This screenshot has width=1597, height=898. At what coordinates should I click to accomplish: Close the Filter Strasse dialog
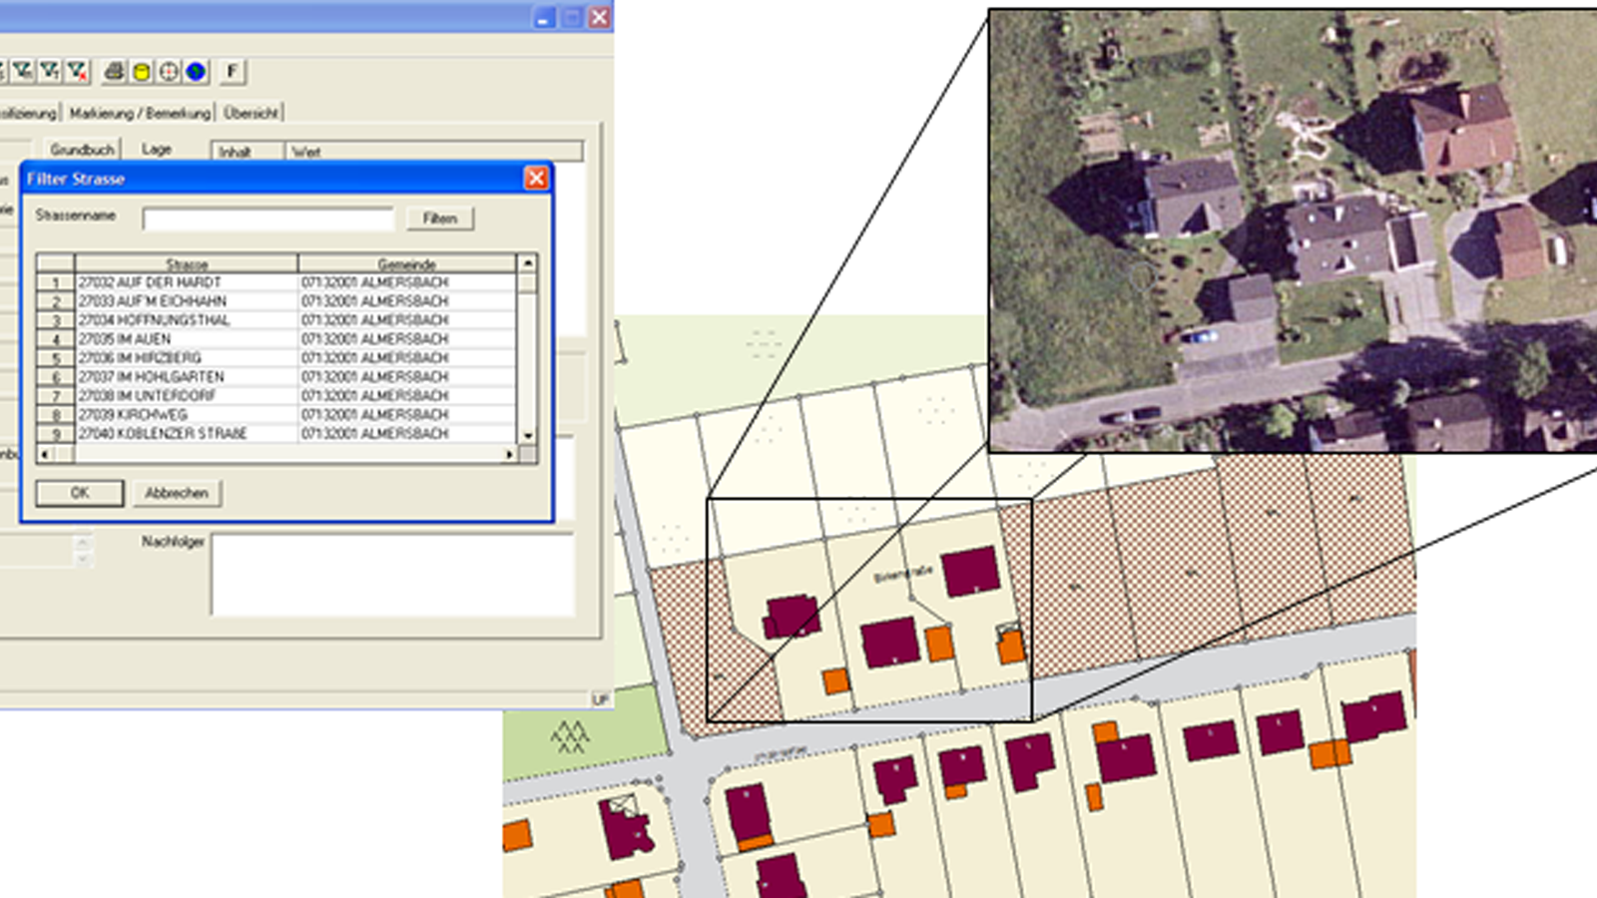coord(536,179)
